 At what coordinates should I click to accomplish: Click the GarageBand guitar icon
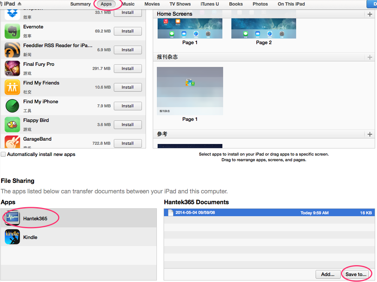12,142
